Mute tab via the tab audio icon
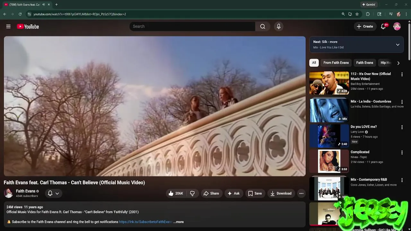 44,4
